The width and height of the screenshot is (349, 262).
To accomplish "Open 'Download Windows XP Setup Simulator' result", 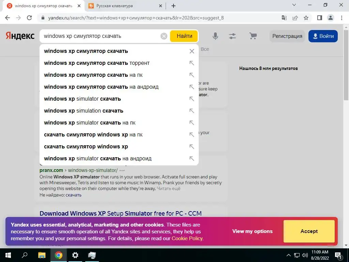I will pos(120,214).
